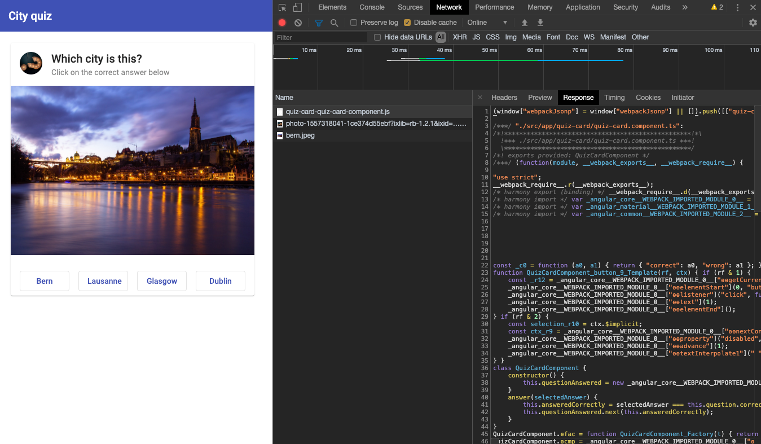Enable Hide data URLs filter
Screen dimensions: 761x444
coord(377,37)
